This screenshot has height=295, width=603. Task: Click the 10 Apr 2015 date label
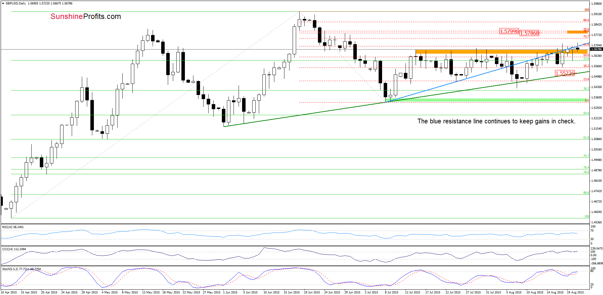9,292
